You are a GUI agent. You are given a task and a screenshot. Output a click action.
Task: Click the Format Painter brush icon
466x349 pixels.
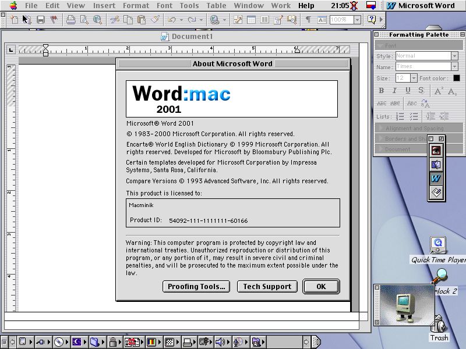point(155,20)
